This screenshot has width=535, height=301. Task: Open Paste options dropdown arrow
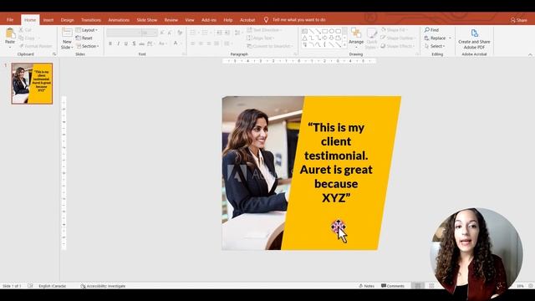(x=10, y=47)
